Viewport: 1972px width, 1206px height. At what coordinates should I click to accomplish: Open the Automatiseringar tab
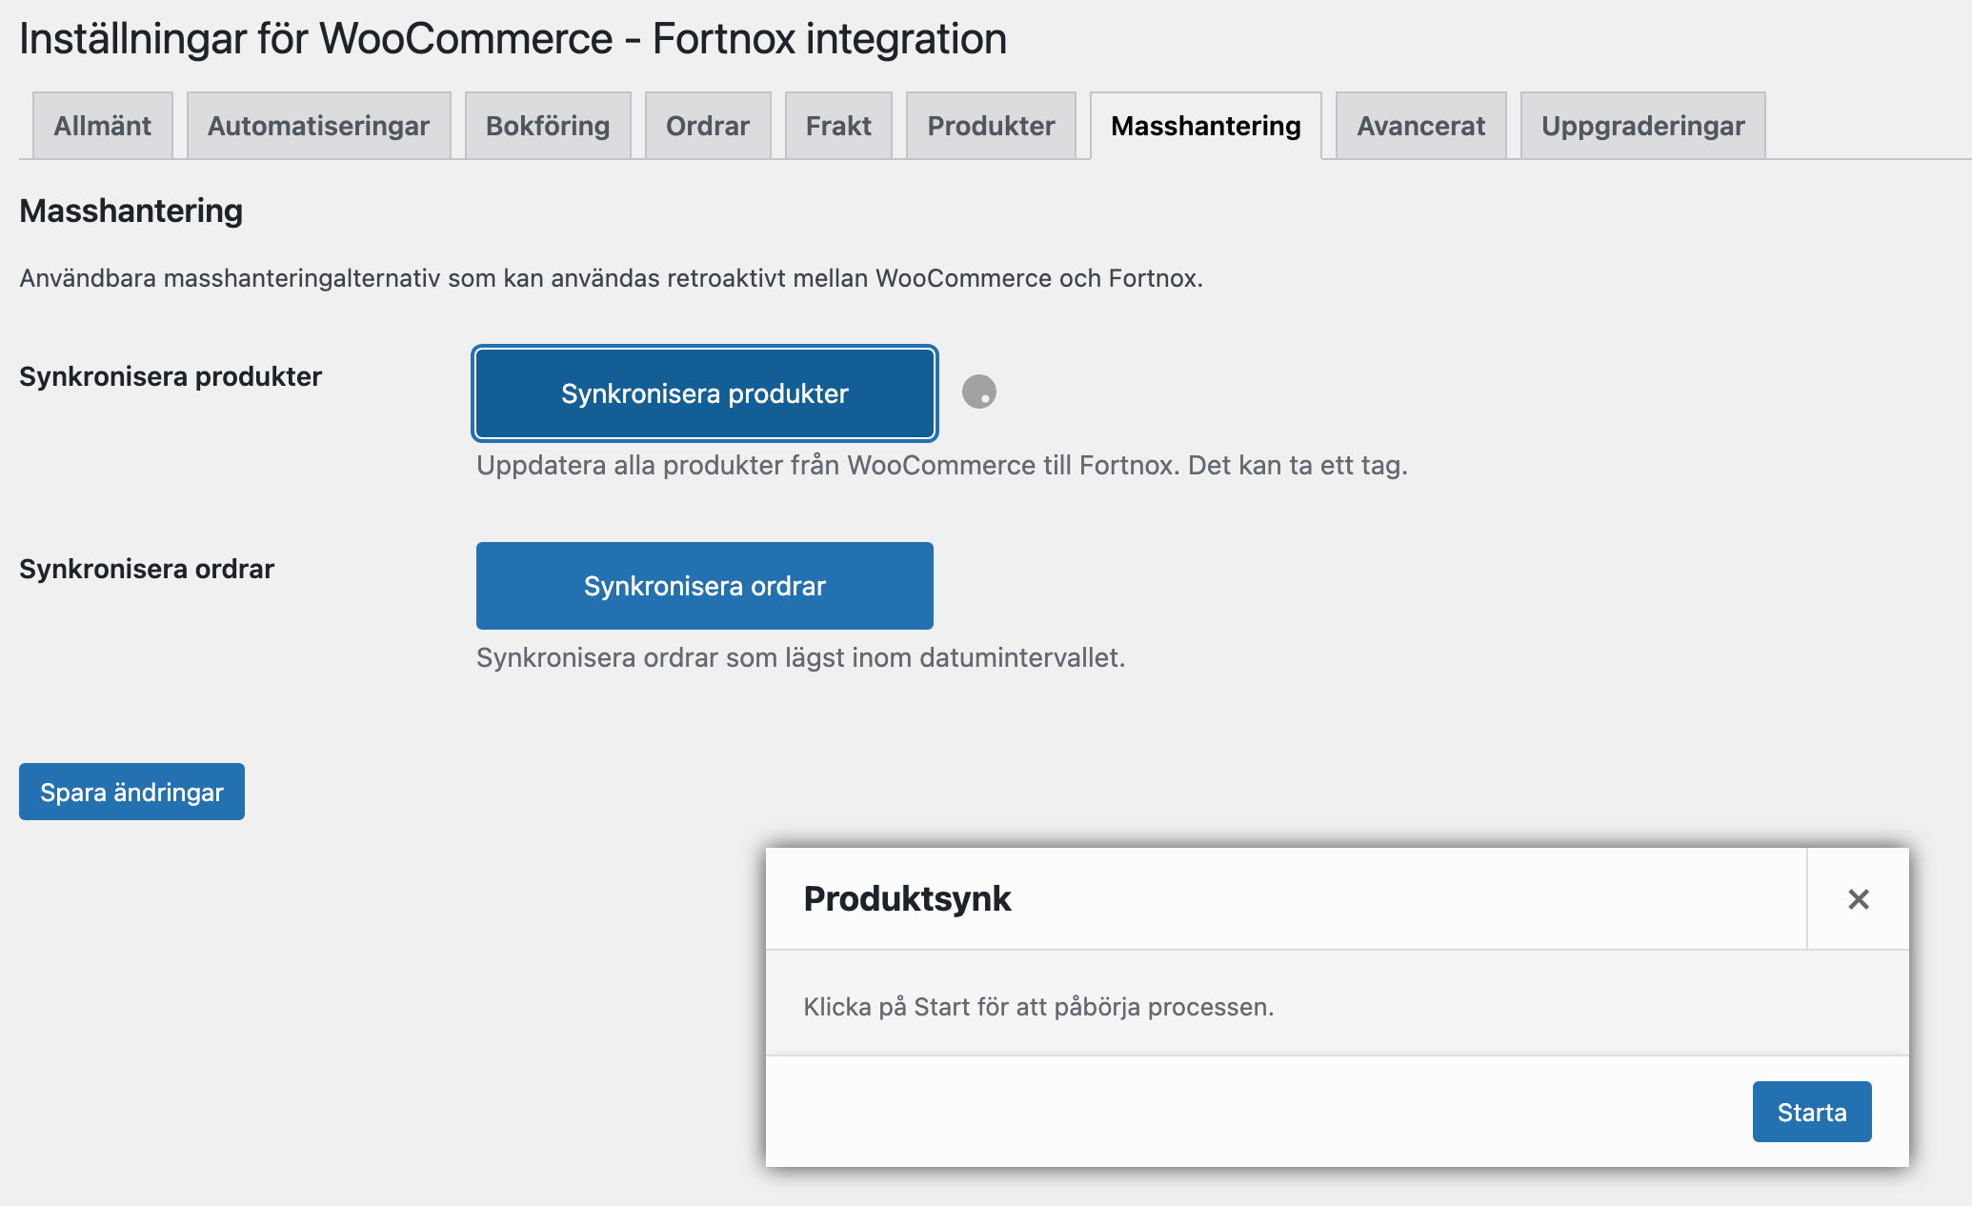pyautogui.click(x=318, y=125)
